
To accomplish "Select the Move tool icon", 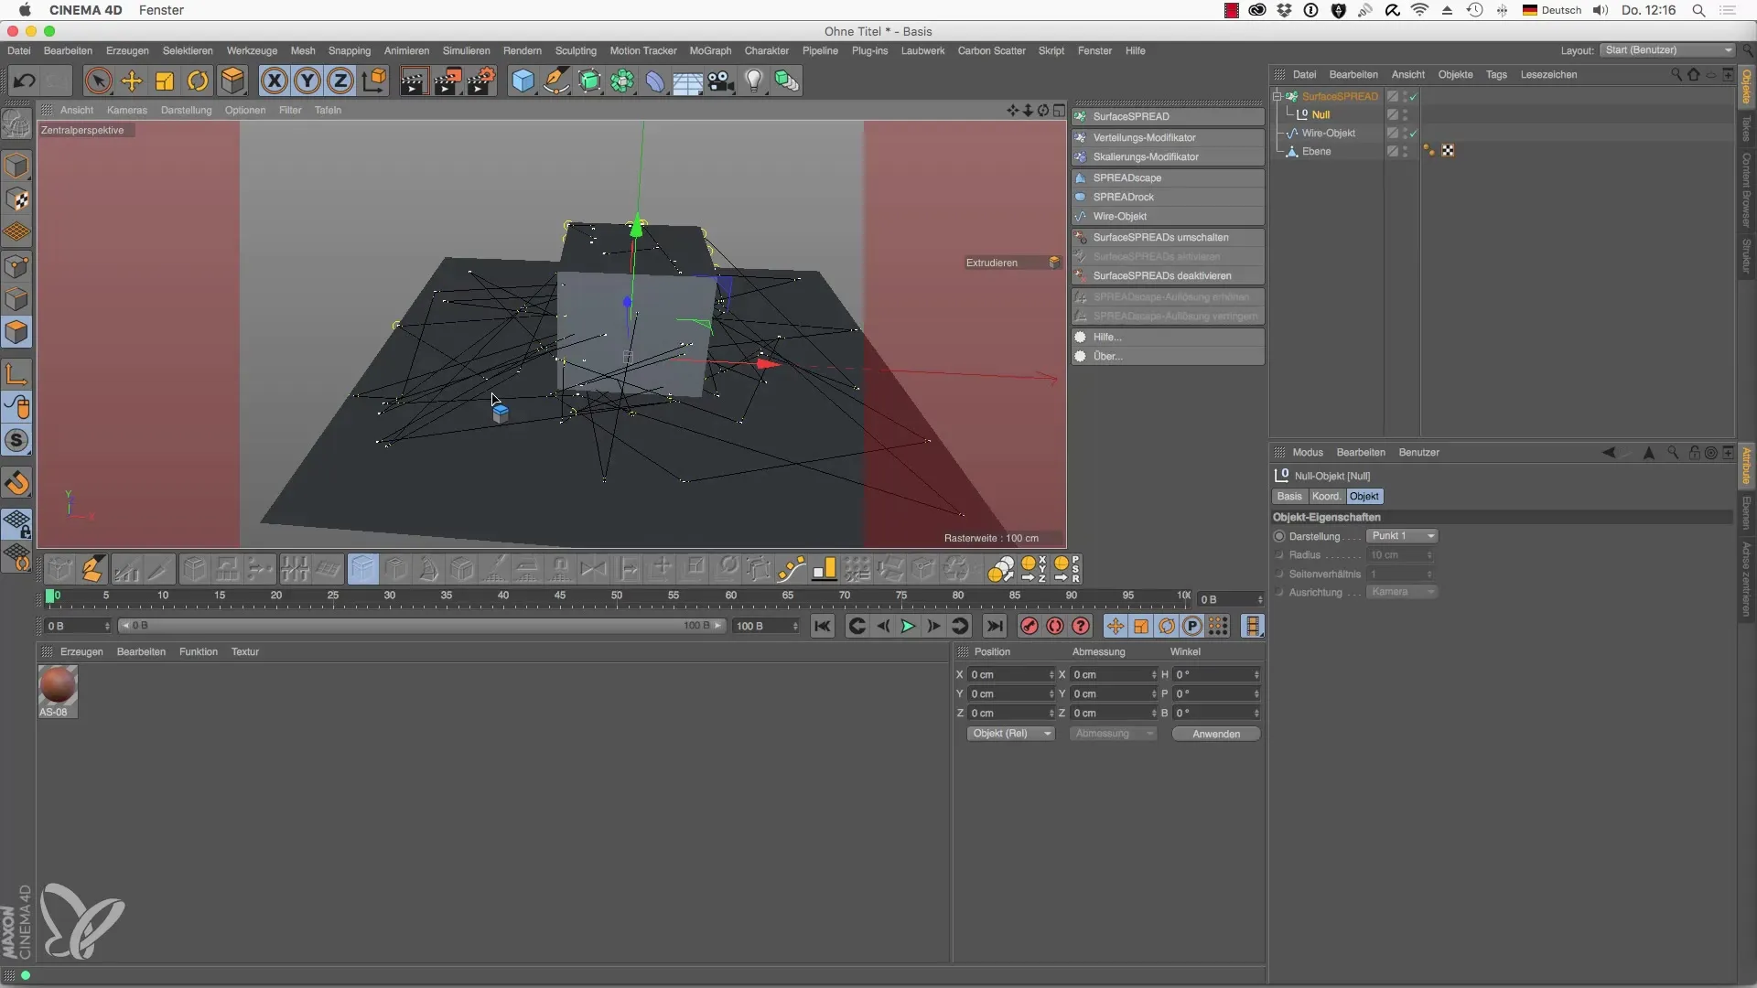I will tap(132, 81).
